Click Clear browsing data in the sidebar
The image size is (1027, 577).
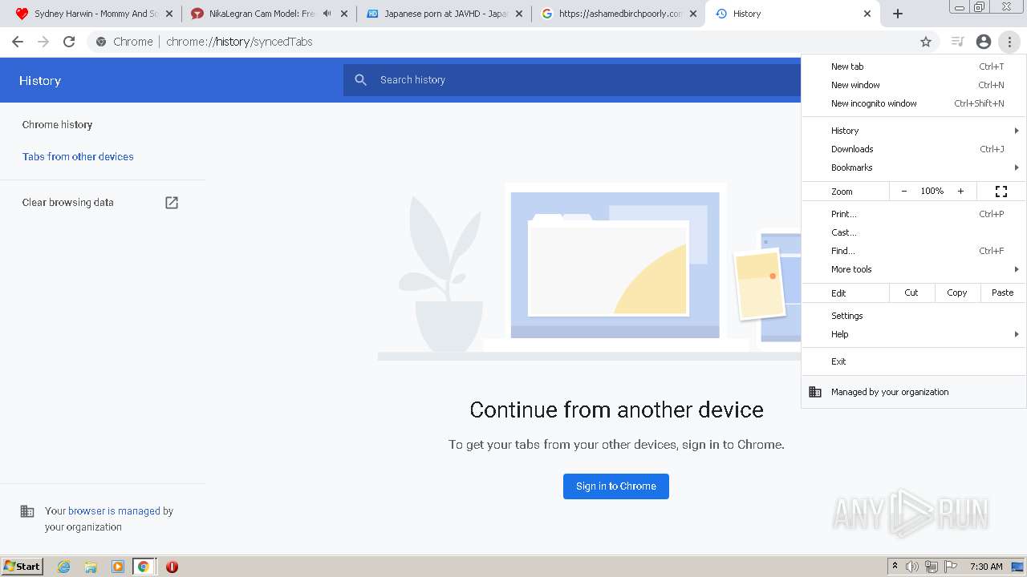tap(68, 203)
